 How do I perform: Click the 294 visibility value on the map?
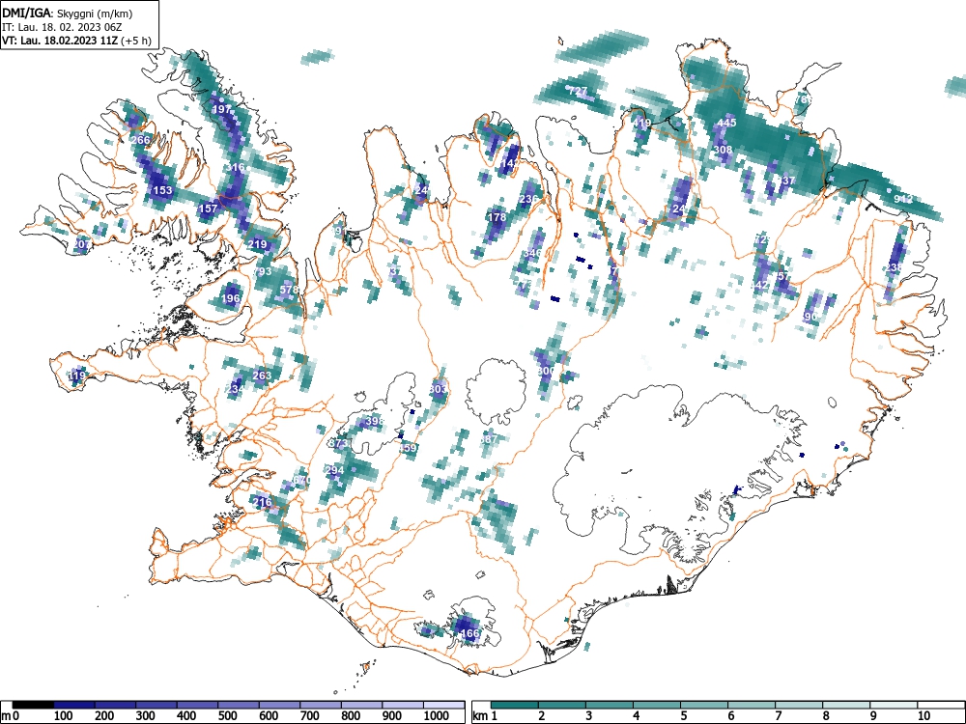pos(334,470)
